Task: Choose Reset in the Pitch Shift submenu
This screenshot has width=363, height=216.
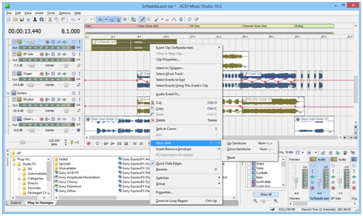Action: pos(249,158)
